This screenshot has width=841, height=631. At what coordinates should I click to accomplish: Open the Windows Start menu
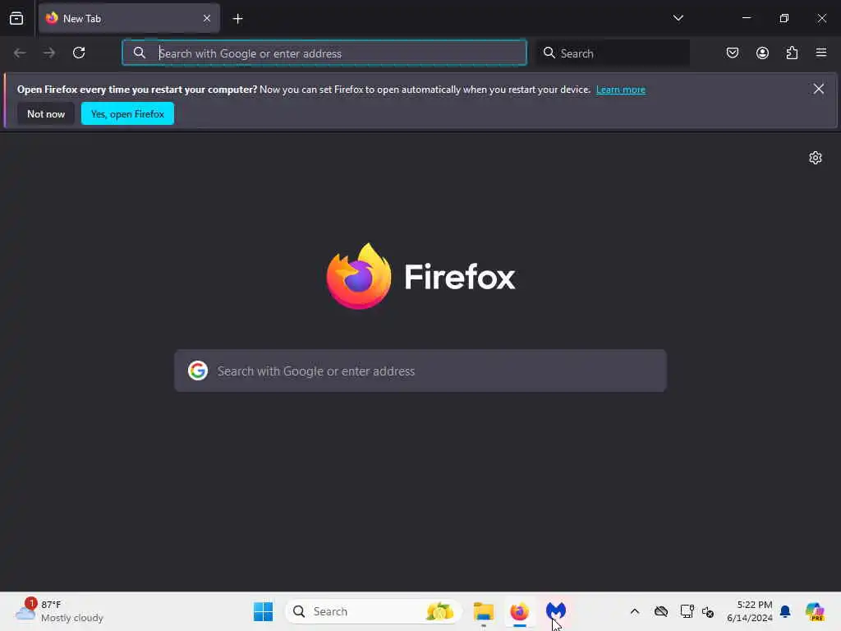(263, 611)
